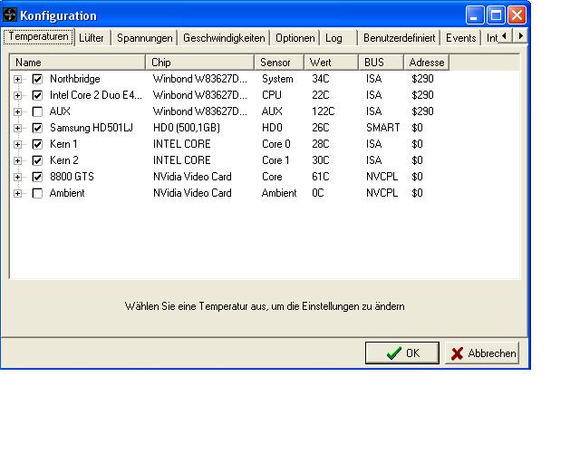Image resolution: width=580 pixels, height=464 pixels.
Task: Enable the Ambient temperature checkbox
Action: pos(37,193)
